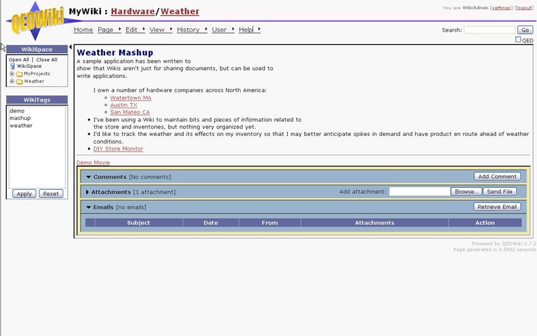Toggle the QED search checkbox
This screenshot has width=537, height=336.
[518, 40]
